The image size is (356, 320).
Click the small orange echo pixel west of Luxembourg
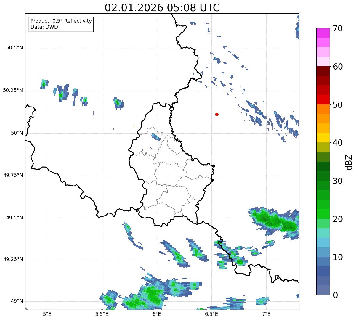click(x=133, y=126)
